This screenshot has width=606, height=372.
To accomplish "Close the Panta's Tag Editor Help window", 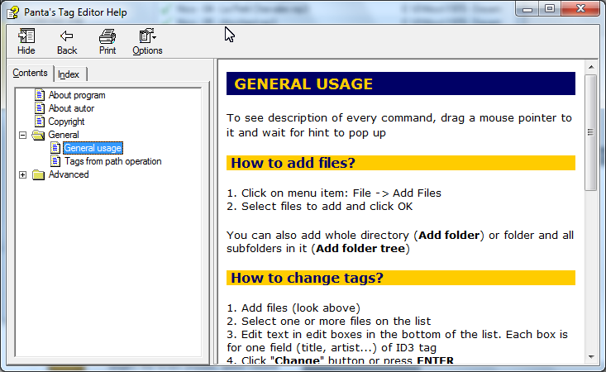I will coord(580,9).
